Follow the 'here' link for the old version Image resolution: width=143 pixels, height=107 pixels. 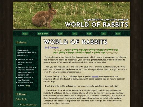coord(28,86)
